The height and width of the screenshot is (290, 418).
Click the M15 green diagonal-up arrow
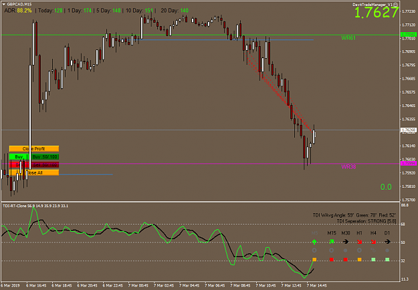pos(331,242)
